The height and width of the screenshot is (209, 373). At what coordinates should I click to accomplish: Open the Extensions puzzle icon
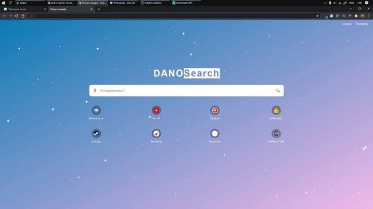click(x=356, y=16)
